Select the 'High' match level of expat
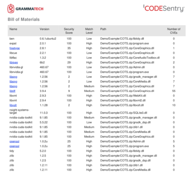This screenshot has height=175, width=193. [x=89, y=43]
